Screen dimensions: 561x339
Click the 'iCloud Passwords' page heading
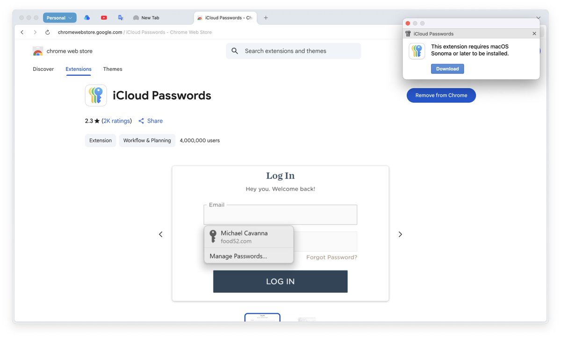(162, 96)
